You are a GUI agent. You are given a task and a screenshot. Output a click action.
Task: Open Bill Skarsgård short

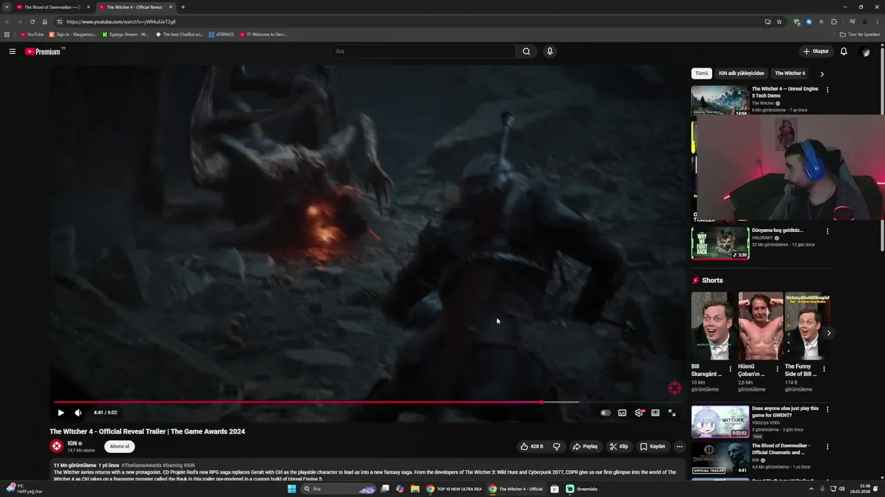(713, 326)
